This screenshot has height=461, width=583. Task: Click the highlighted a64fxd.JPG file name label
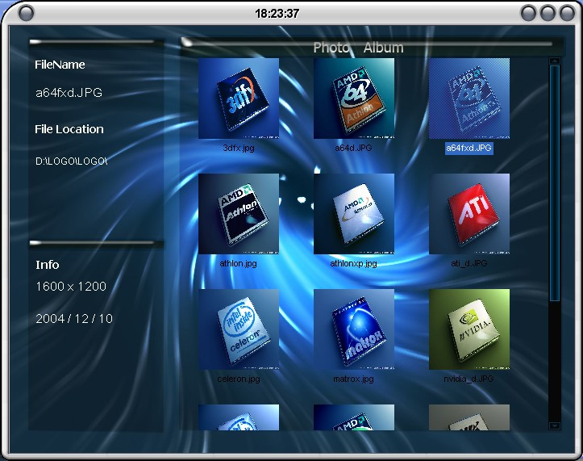(x=468, y=148)
